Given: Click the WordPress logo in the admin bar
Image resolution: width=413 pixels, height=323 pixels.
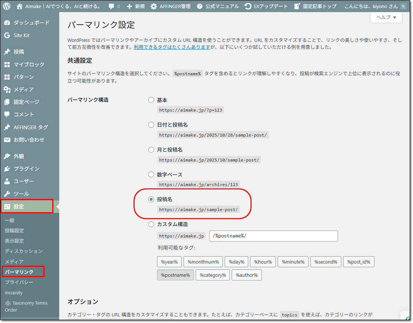Looking at the screenshot, I should (x=6, y=6).
